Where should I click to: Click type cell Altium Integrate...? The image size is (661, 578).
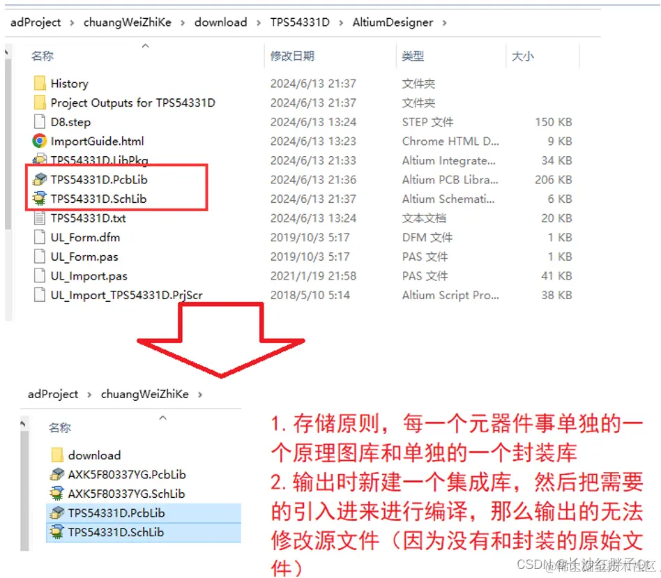point(448,160)
